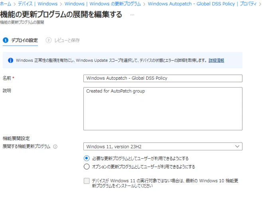Image resolution: width=266 pixels, height=197 pixels.
Task: Check the Windows 10 fallback install checkbox
Action: tap(87, 181)
